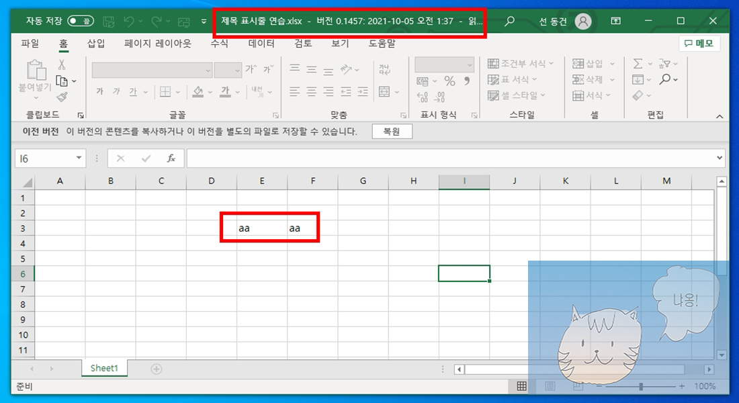Click the middle align icon
This screenshot has width=739, height=403.
[312, 69]
